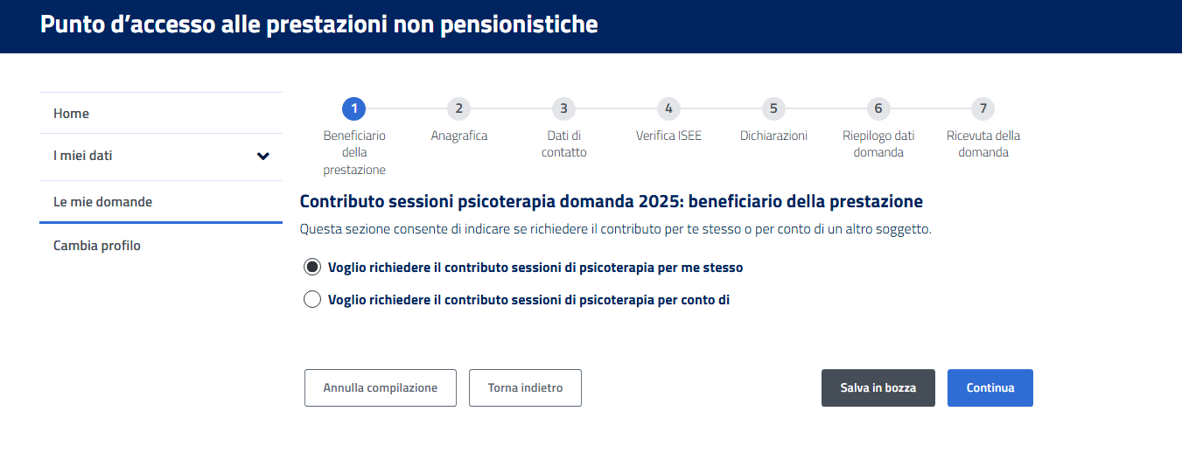Click the blue Continua button

pos(990,387)
